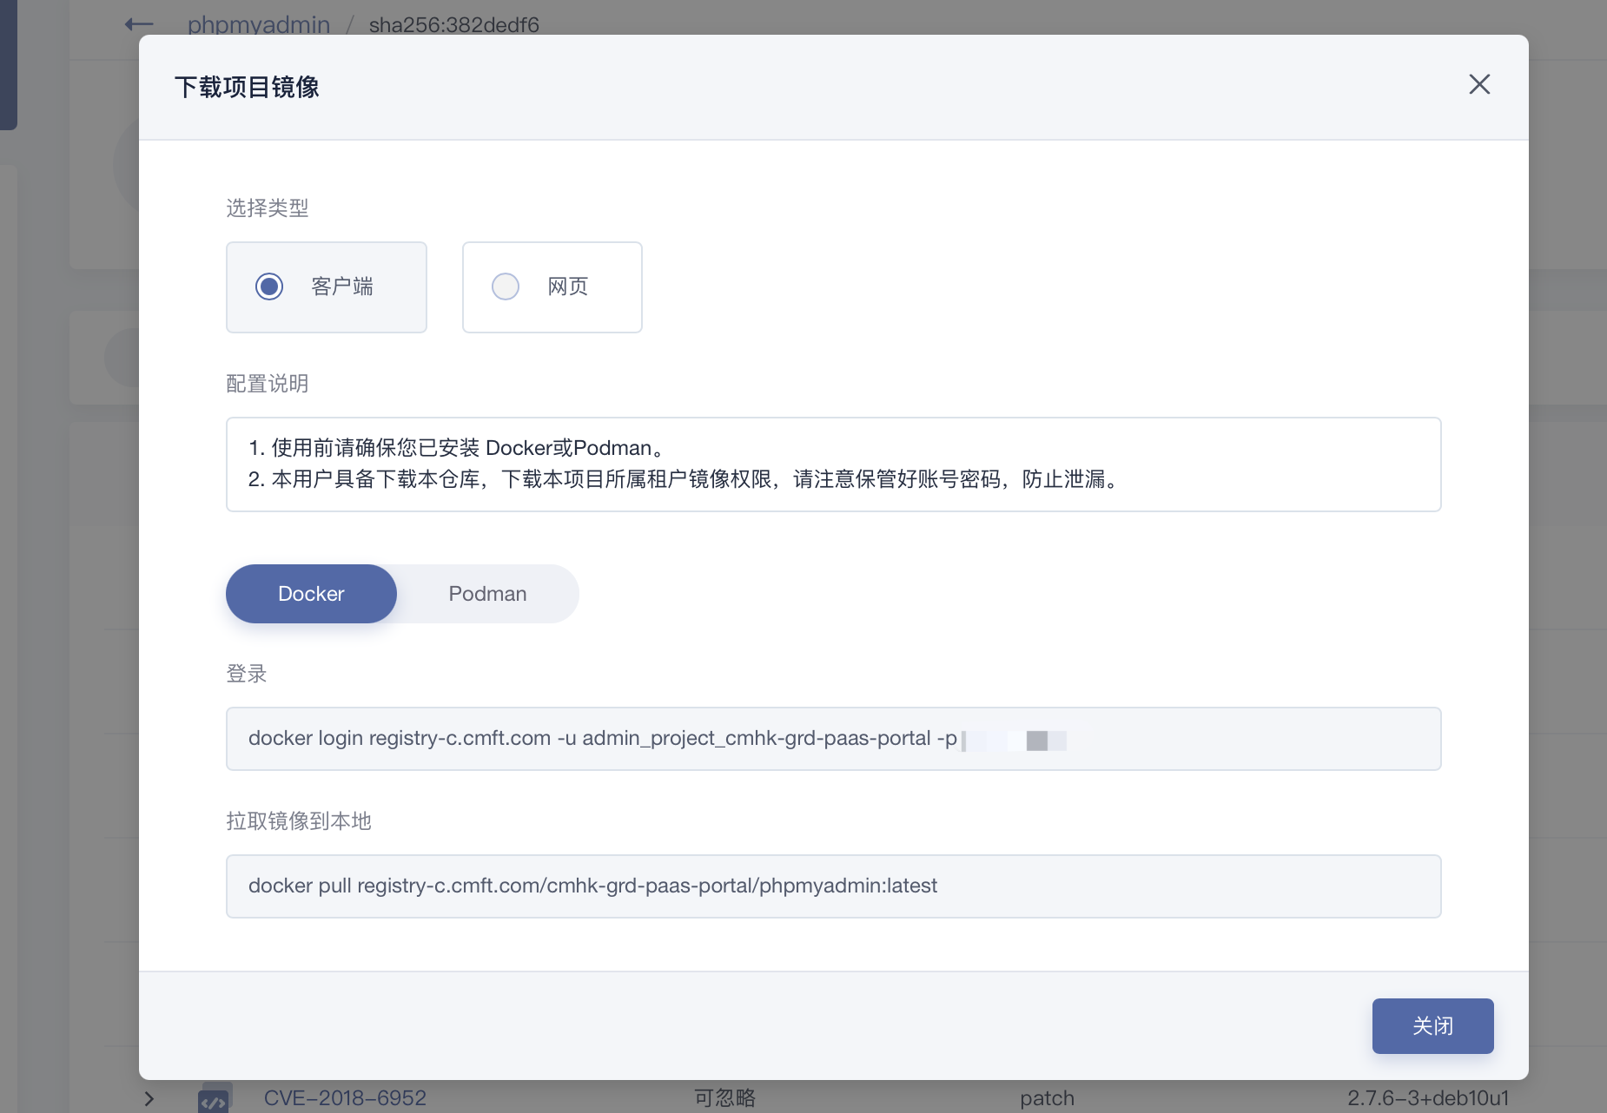Click the docker pull command field

coord(833,886)
